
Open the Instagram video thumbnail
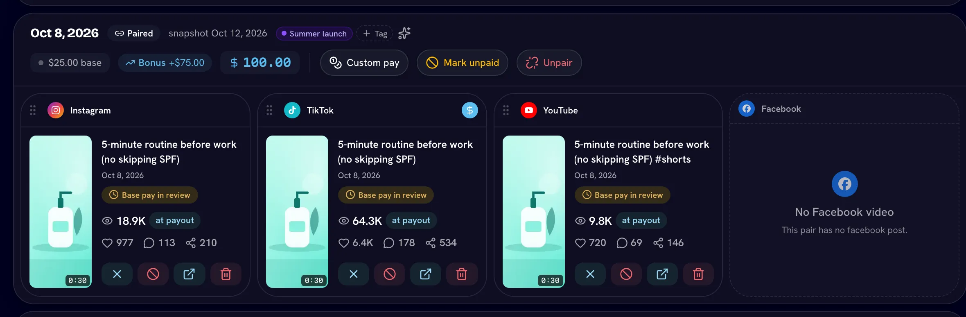[61, 212]
